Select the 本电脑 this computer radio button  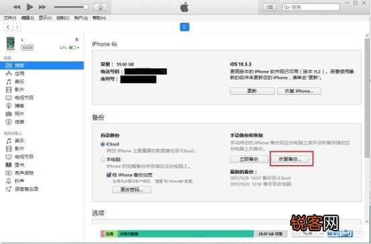point(102,160)
